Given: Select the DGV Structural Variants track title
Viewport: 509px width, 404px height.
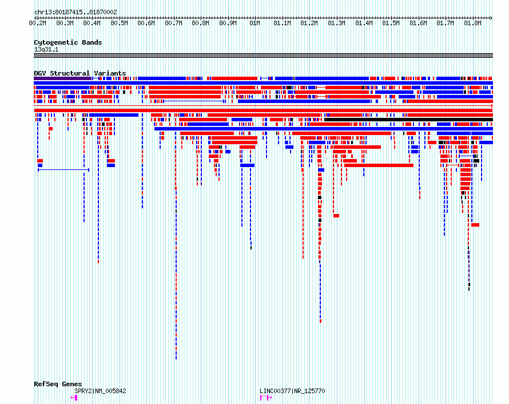Looking at the screenshot, I should pos(80,73).
